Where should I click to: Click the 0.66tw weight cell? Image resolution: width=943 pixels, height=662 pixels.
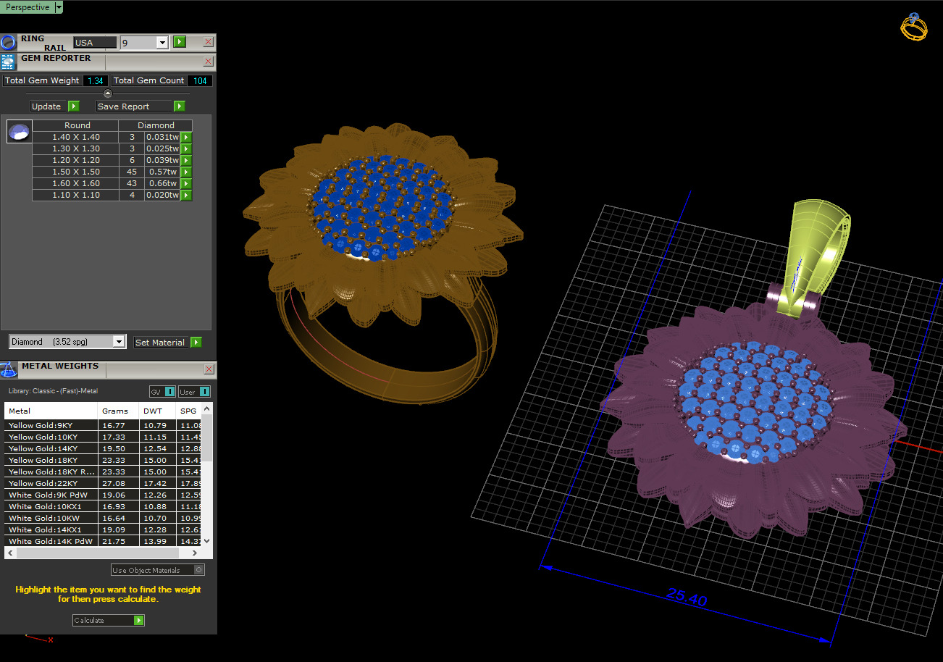pyautogui.click(x=162, y=183)
